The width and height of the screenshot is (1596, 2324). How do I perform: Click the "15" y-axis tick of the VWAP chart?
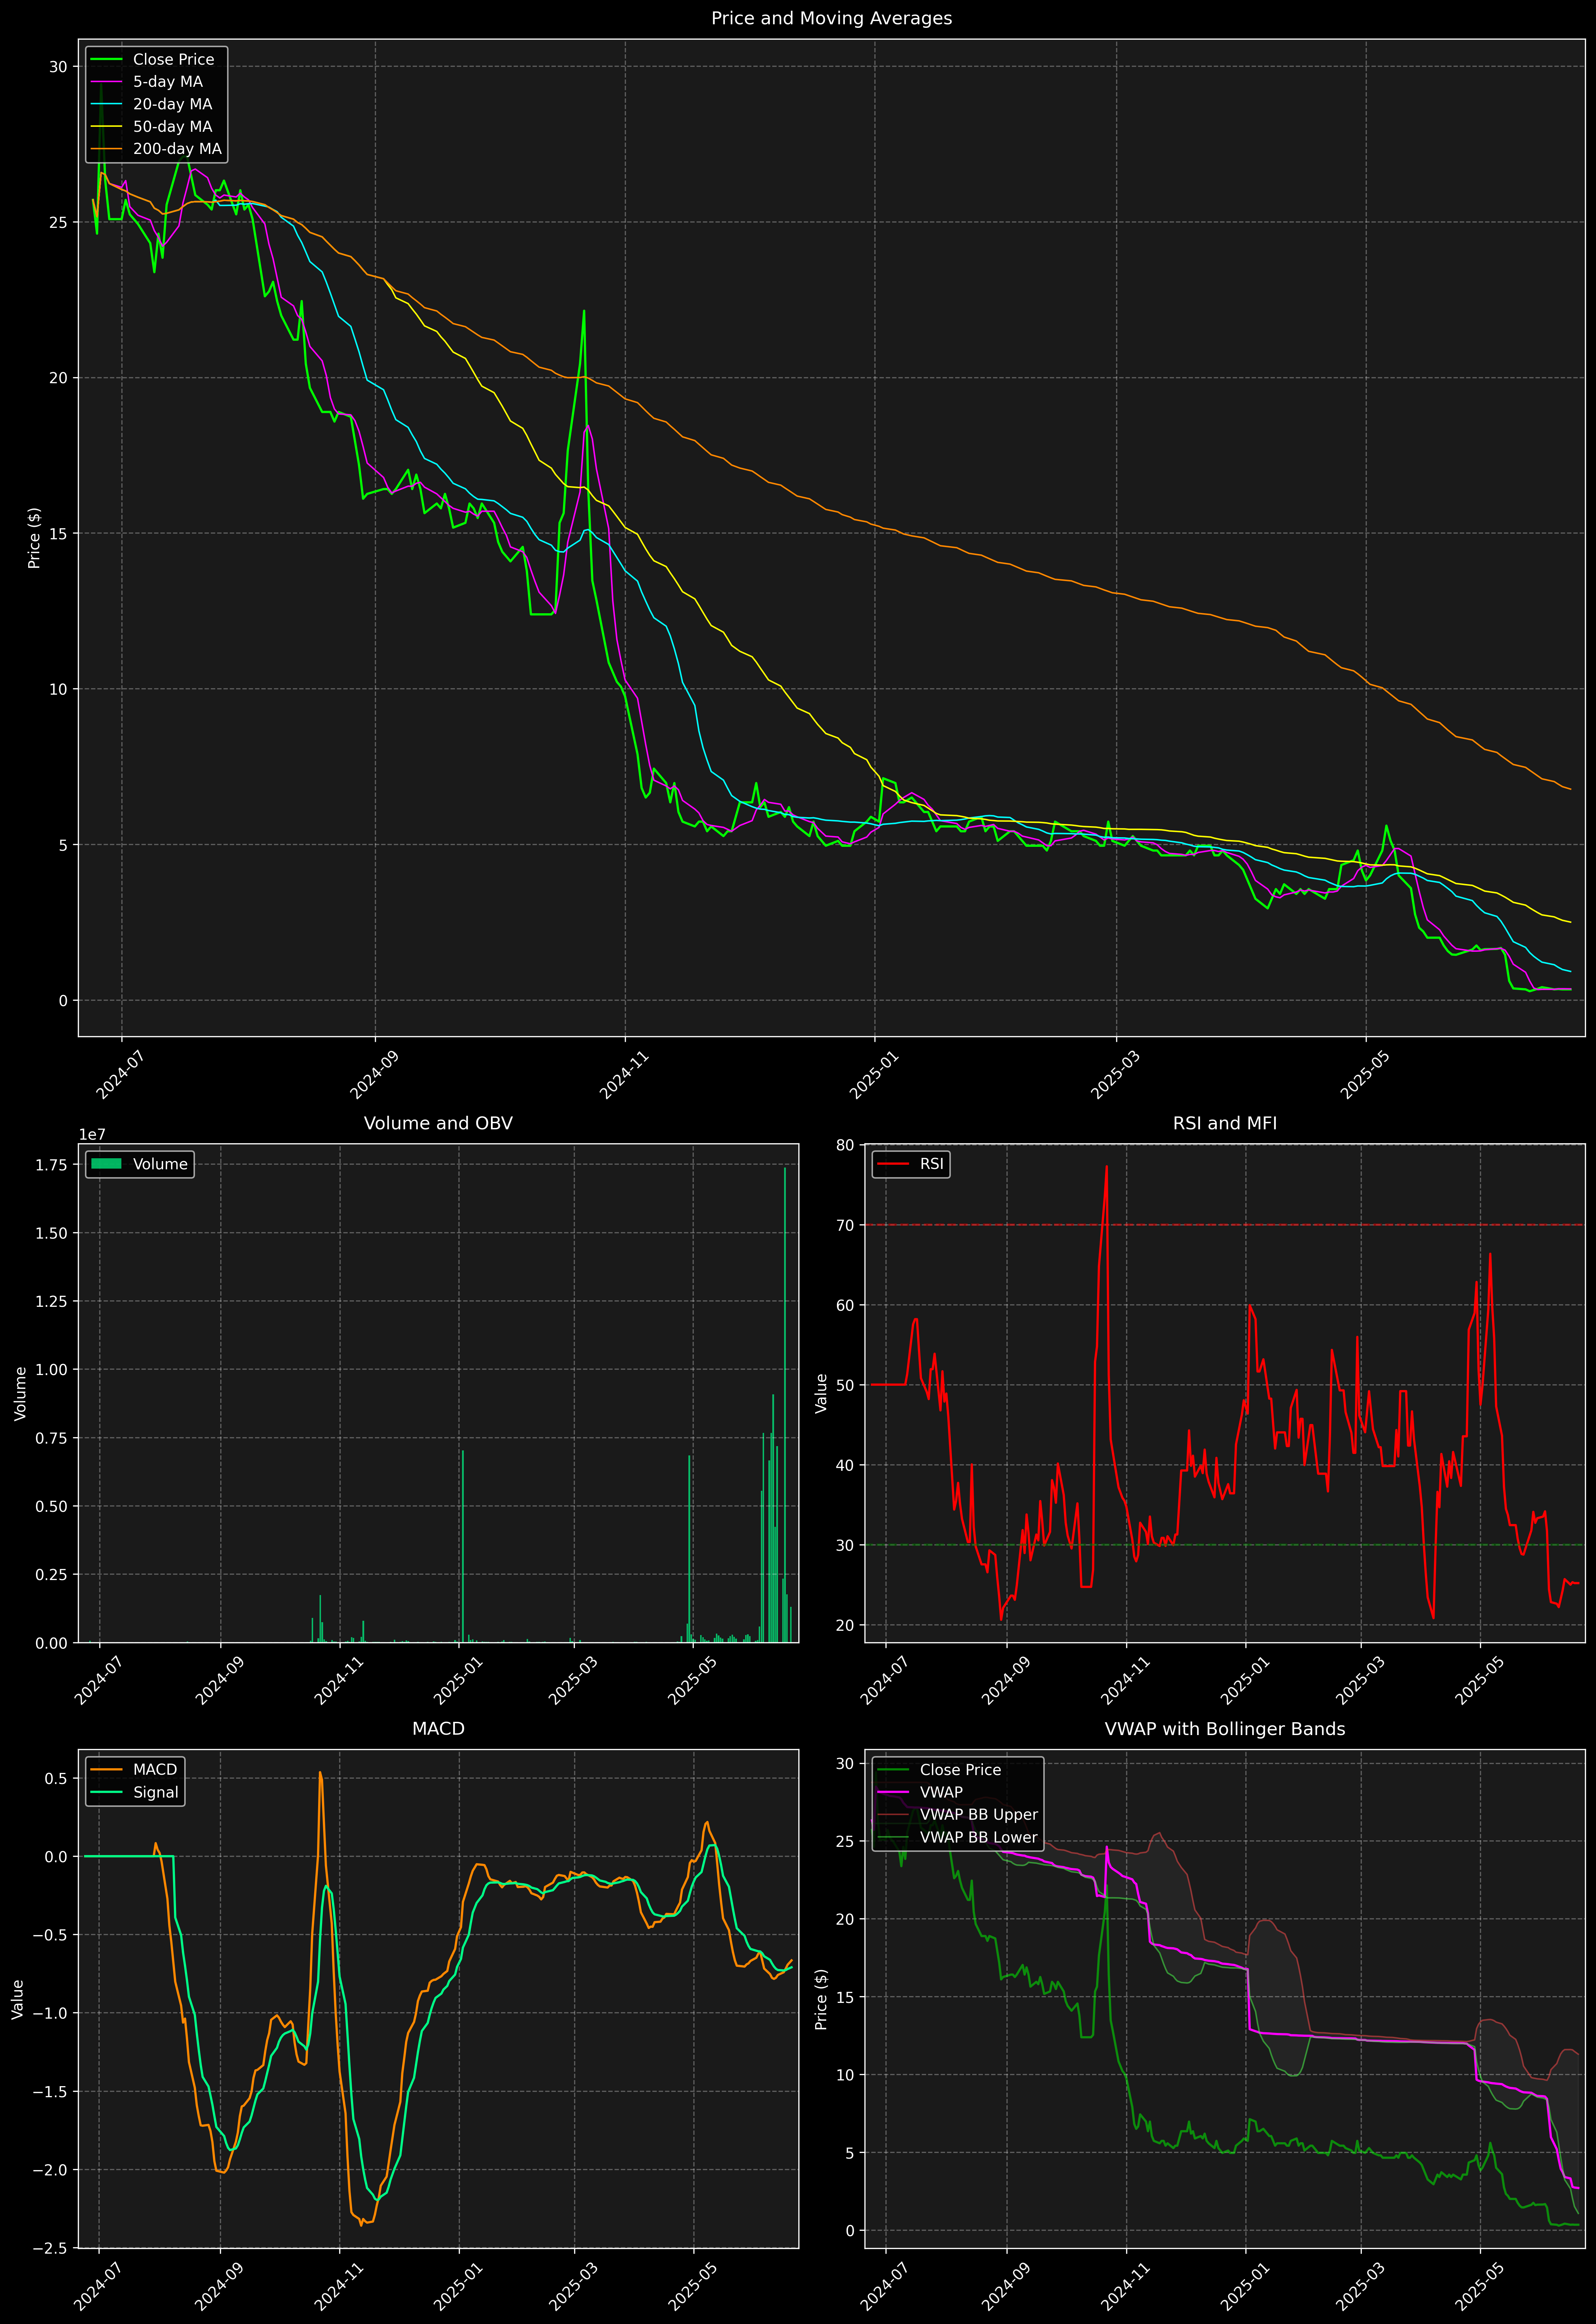point(846,1997)
